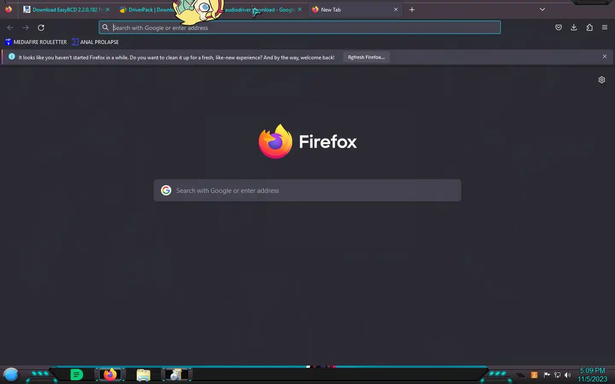Open File Explorer from taskbar
This screenshot has height=384, width=615.
[x=143, y=375]
